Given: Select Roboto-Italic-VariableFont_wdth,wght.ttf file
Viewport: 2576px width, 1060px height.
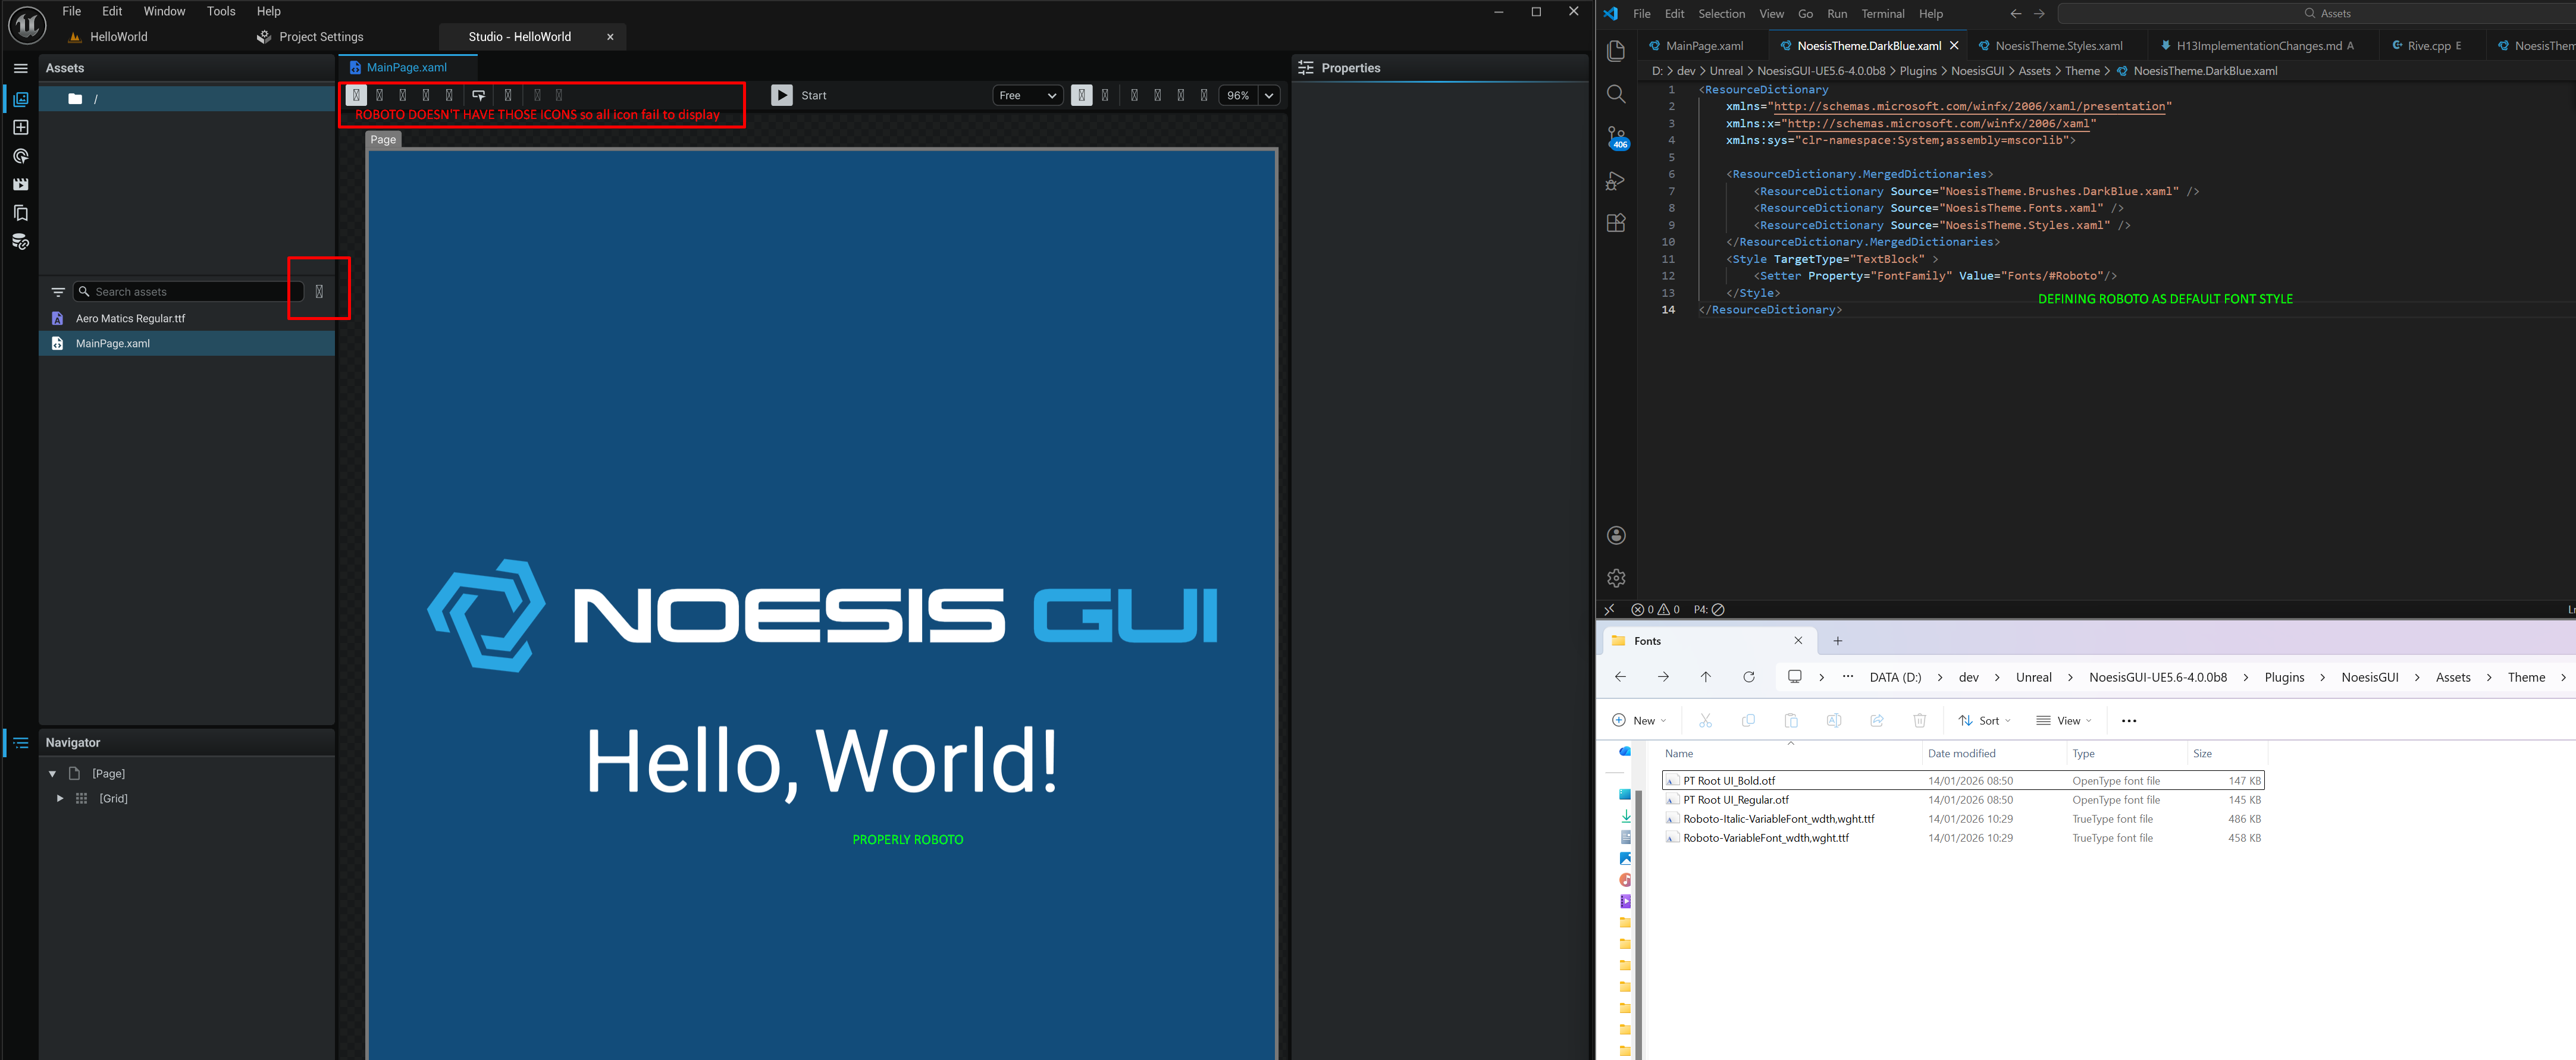Looking at the screenshot, I should click(x=1962, y=819).
